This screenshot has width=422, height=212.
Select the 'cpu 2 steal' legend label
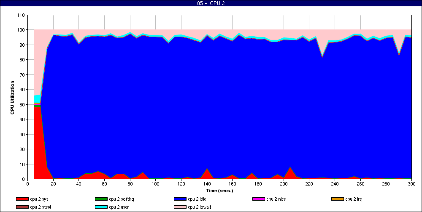coord(41,207)
